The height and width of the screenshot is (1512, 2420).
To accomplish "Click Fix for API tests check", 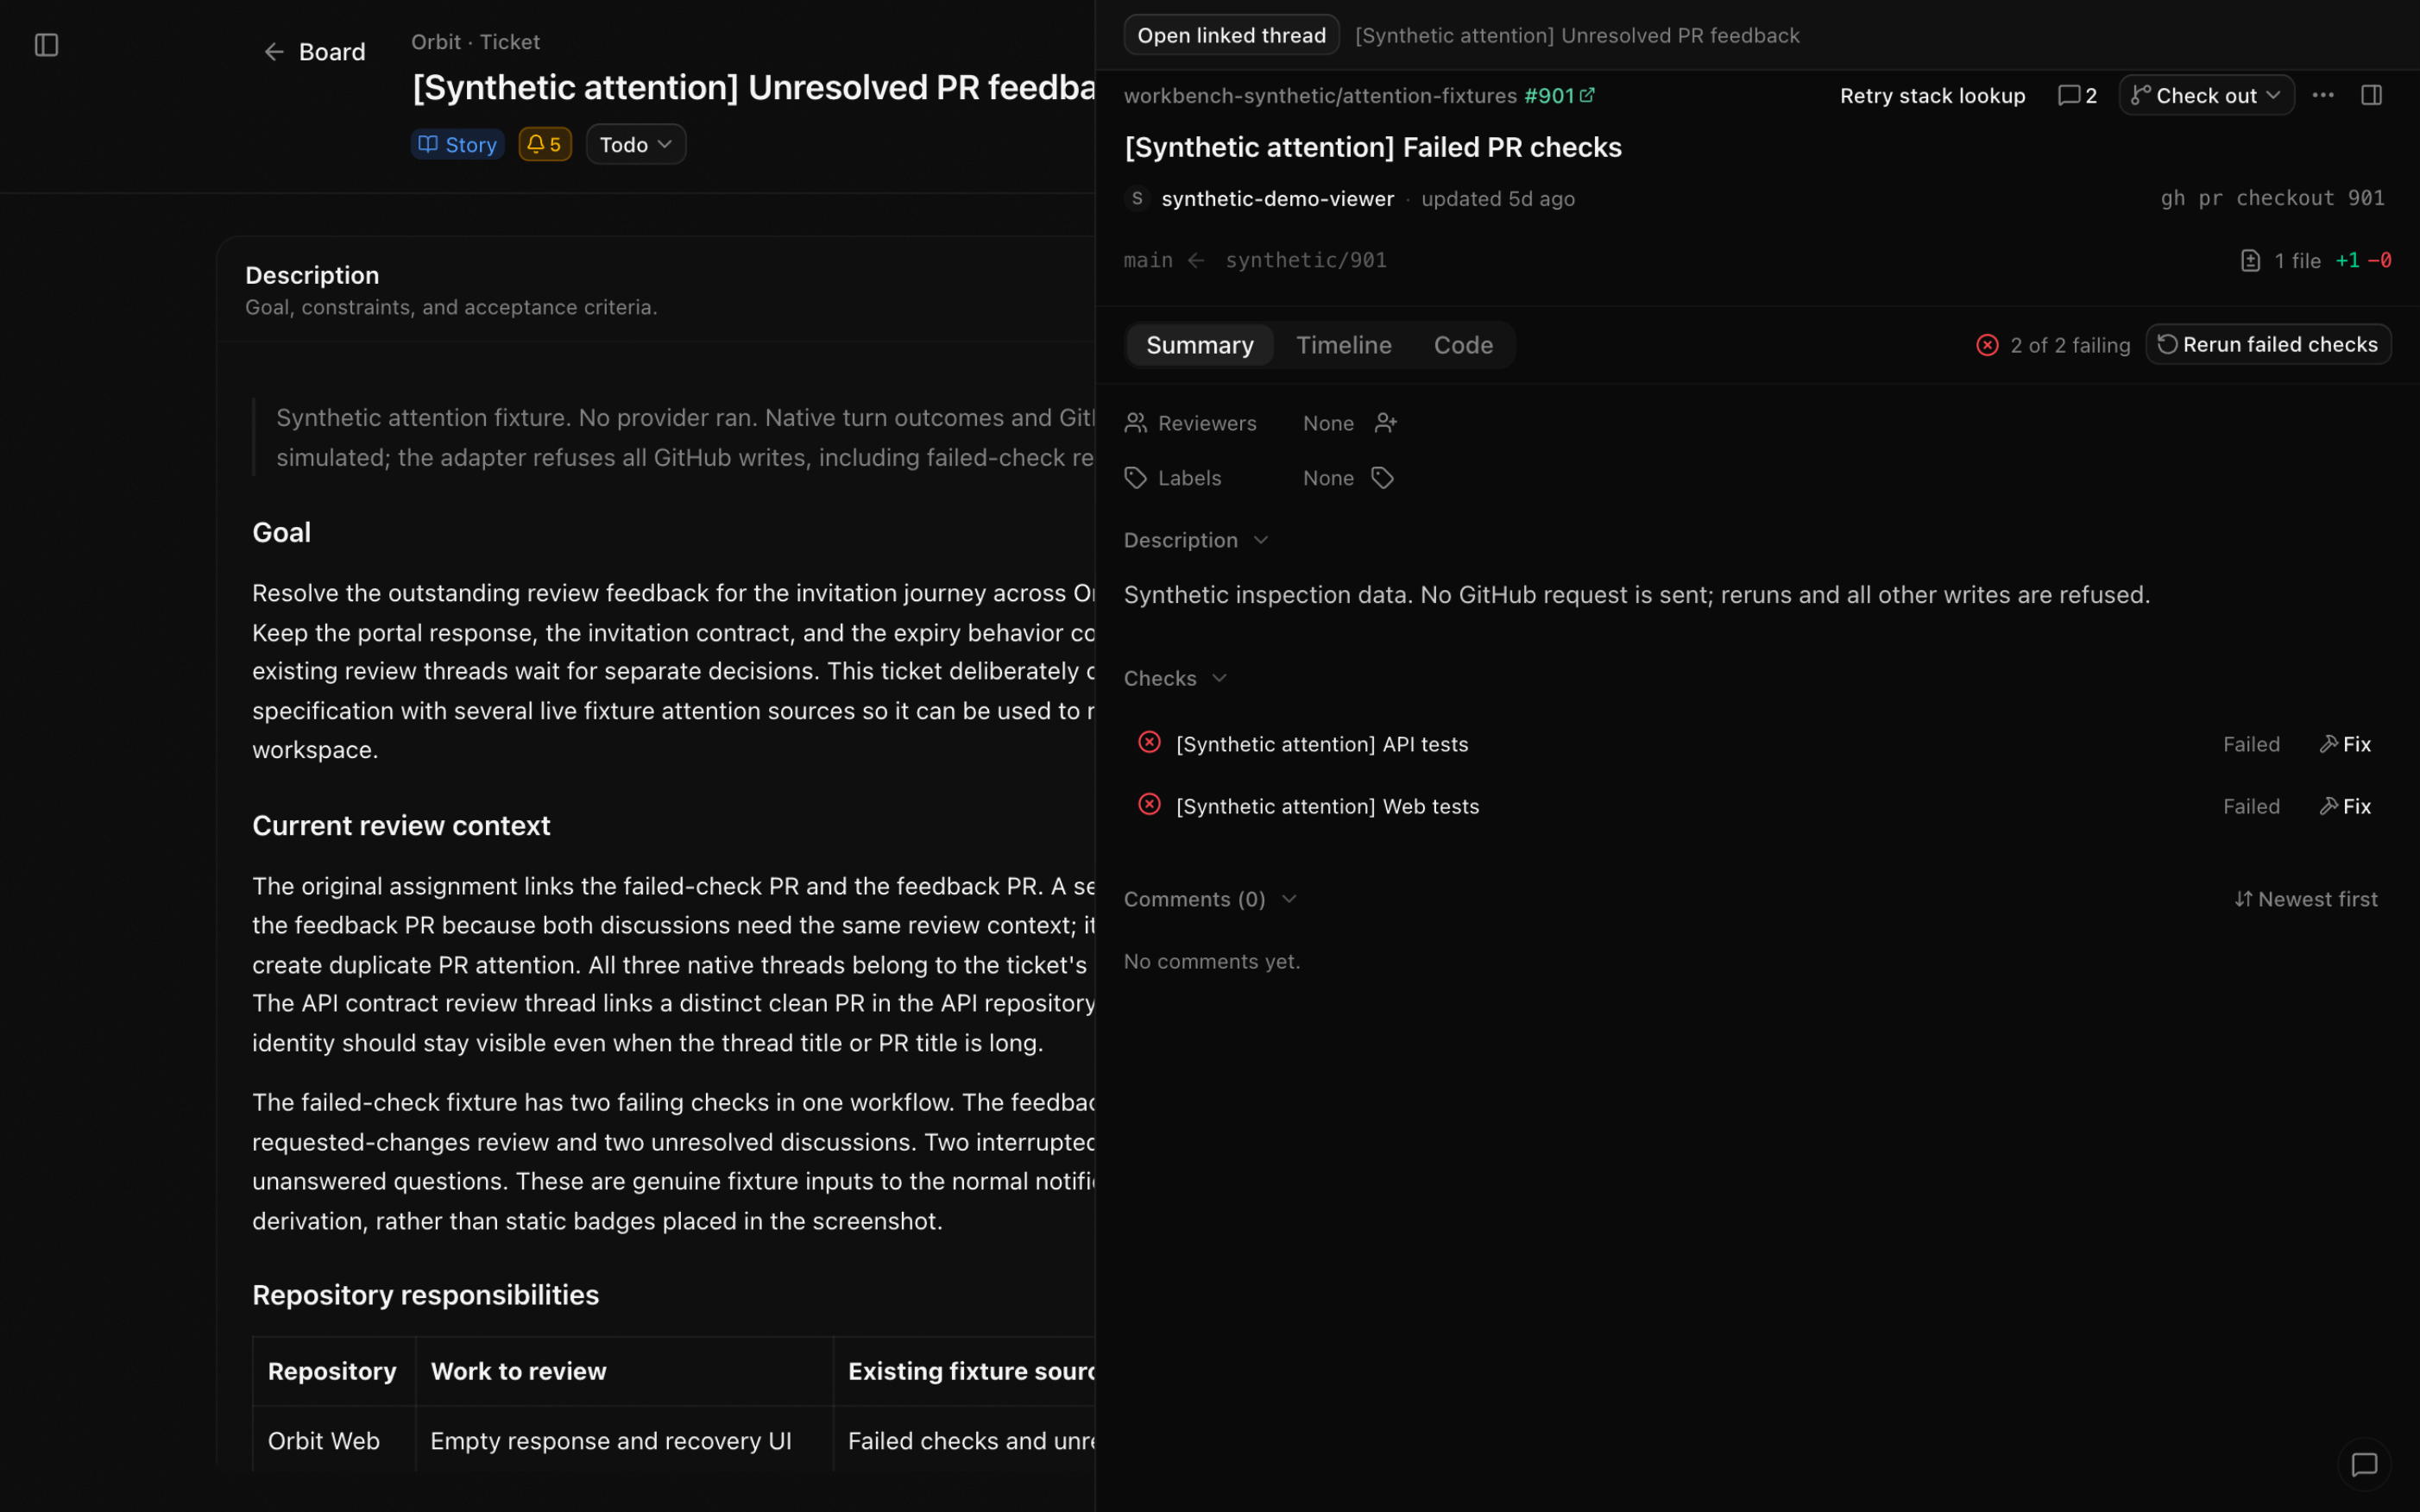I will (x=2345, y=744).
